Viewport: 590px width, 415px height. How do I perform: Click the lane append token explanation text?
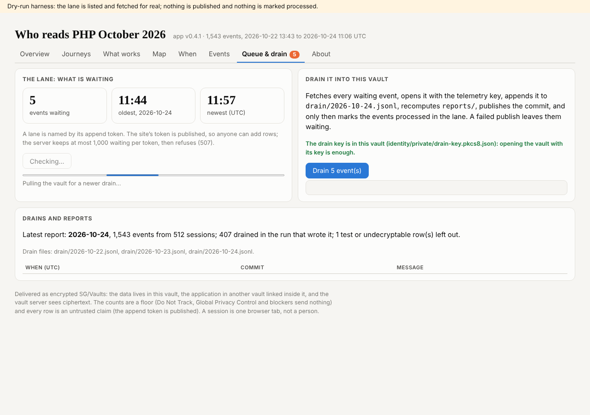(x=150, y=138)
